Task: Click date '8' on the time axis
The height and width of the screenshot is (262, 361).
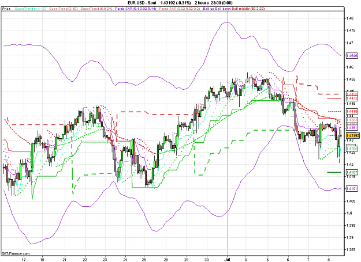Action: (x=329, y=260)
